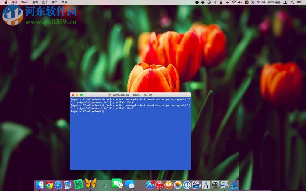This screenshot has height=191, width=306.
Task: Click the Wi-Fi status icon
Action: [234, 2]
